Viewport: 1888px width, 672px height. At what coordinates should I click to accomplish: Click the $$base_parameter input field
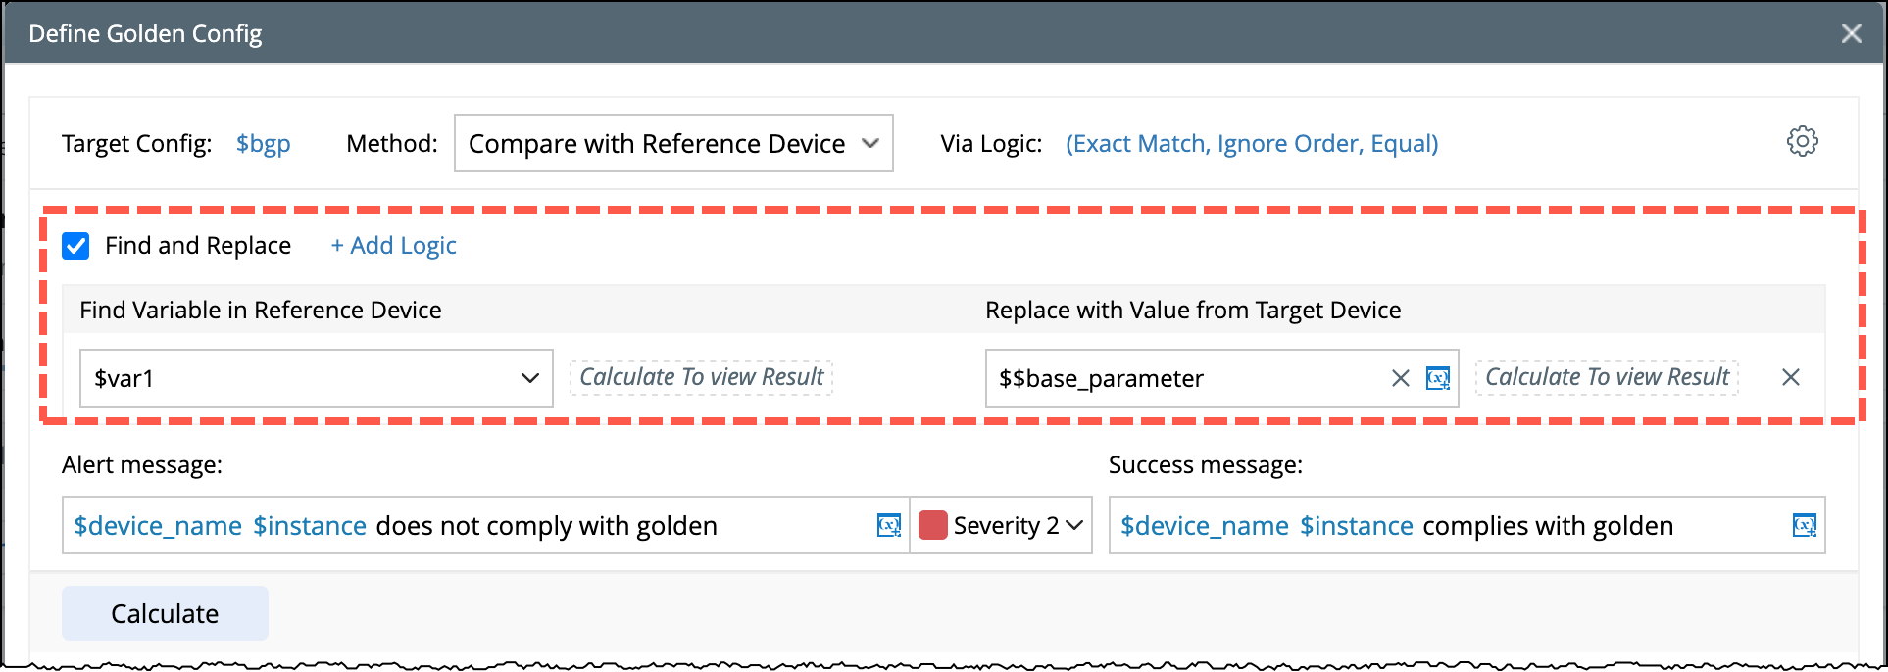(1186, 378)
